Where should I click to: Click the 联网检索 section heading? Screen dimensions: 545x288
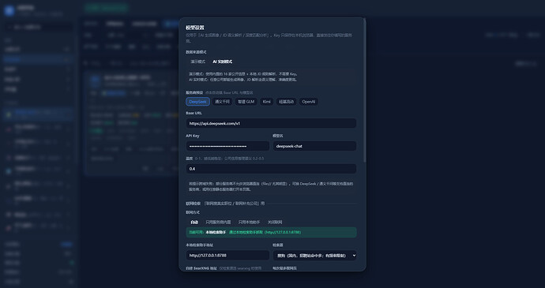tap(194, 204)
